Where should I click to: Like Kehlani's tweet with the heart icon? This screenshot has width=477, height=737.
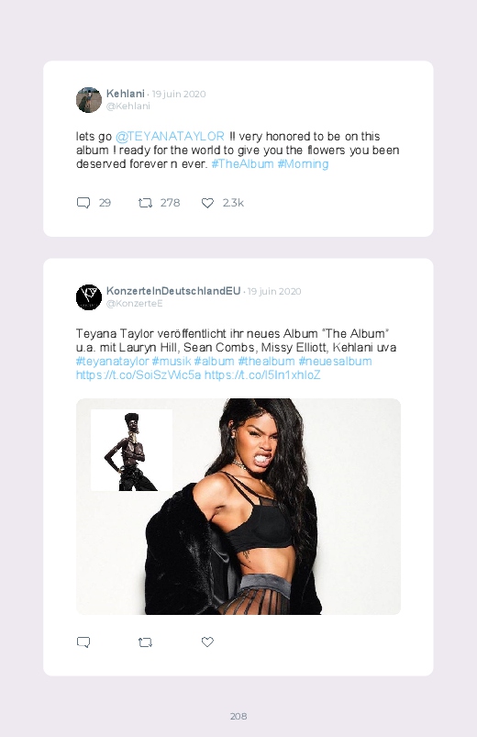pyautogui.click(x=207, y=203)
